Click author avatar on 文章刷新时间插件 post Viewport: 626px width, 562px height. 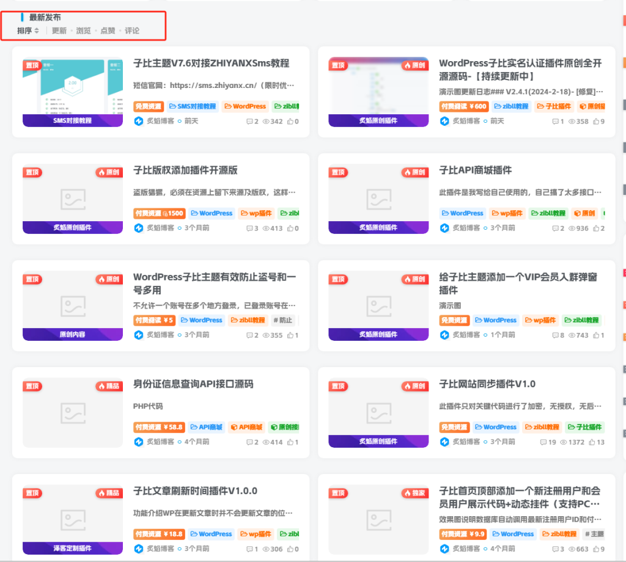click(x=139, y=549)
